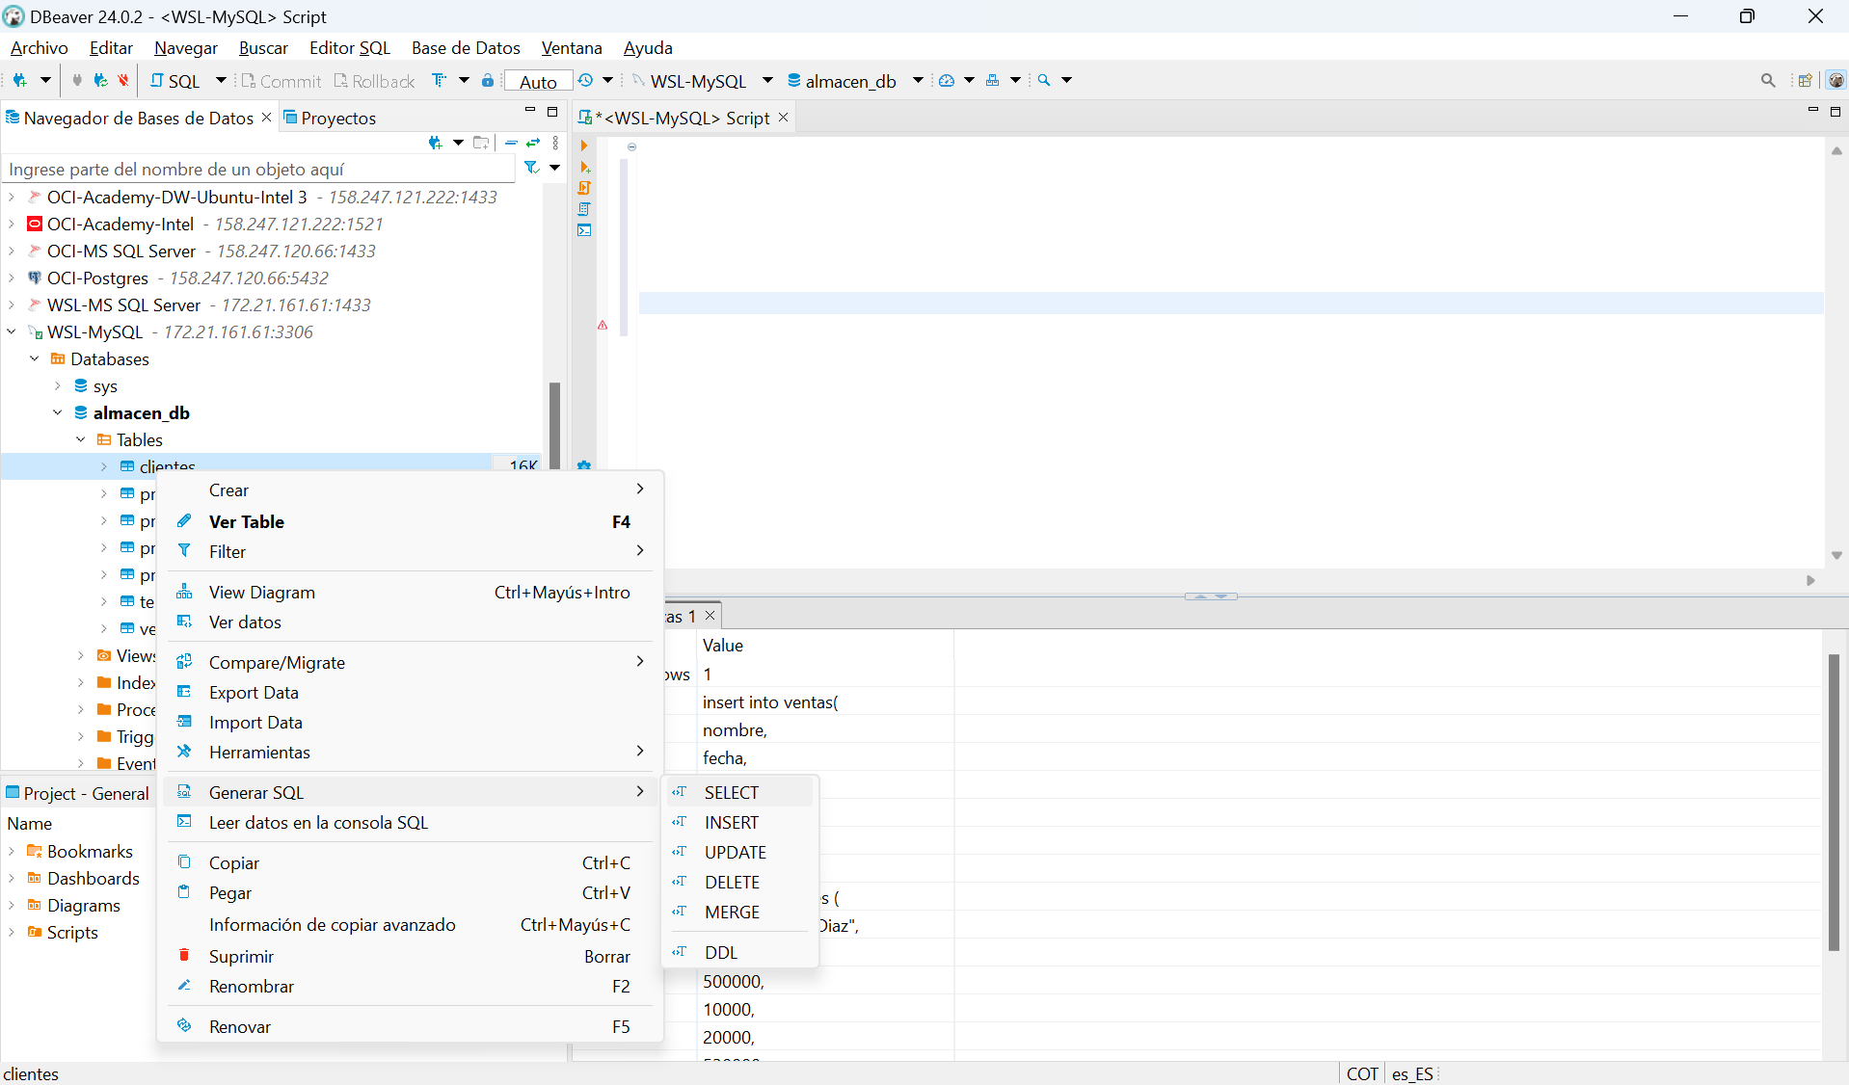Expand the OCI-Postgres connection node
Image resolution: width=1849 pixels, height=1085 pixels.
coord(12,278)
